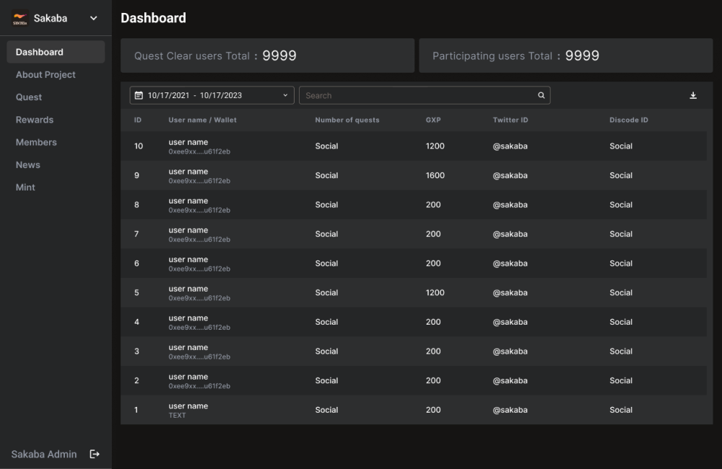Screen dimensions: 722x469
Task: Click the calendar icon in date picker
Action: (139, 95)
